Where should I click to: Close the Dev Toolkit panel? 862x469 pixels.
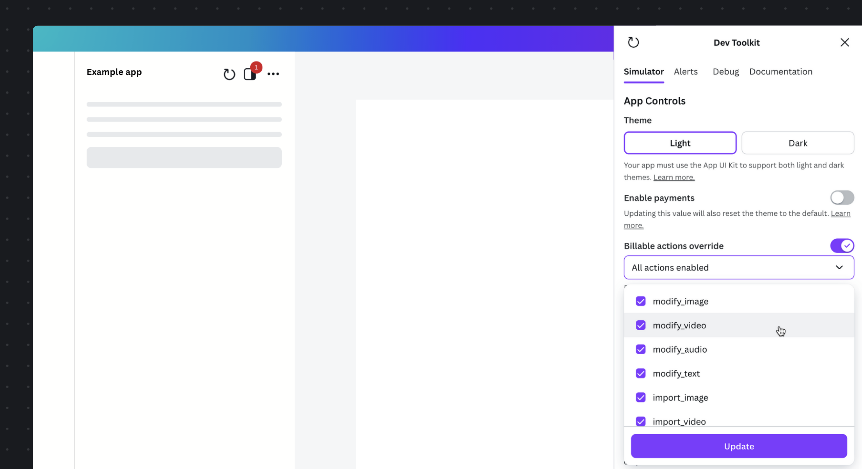845,42
